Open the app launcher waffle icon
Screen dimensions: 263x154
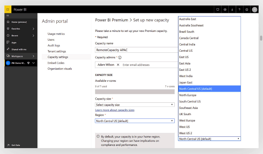(x=8, y=10)
